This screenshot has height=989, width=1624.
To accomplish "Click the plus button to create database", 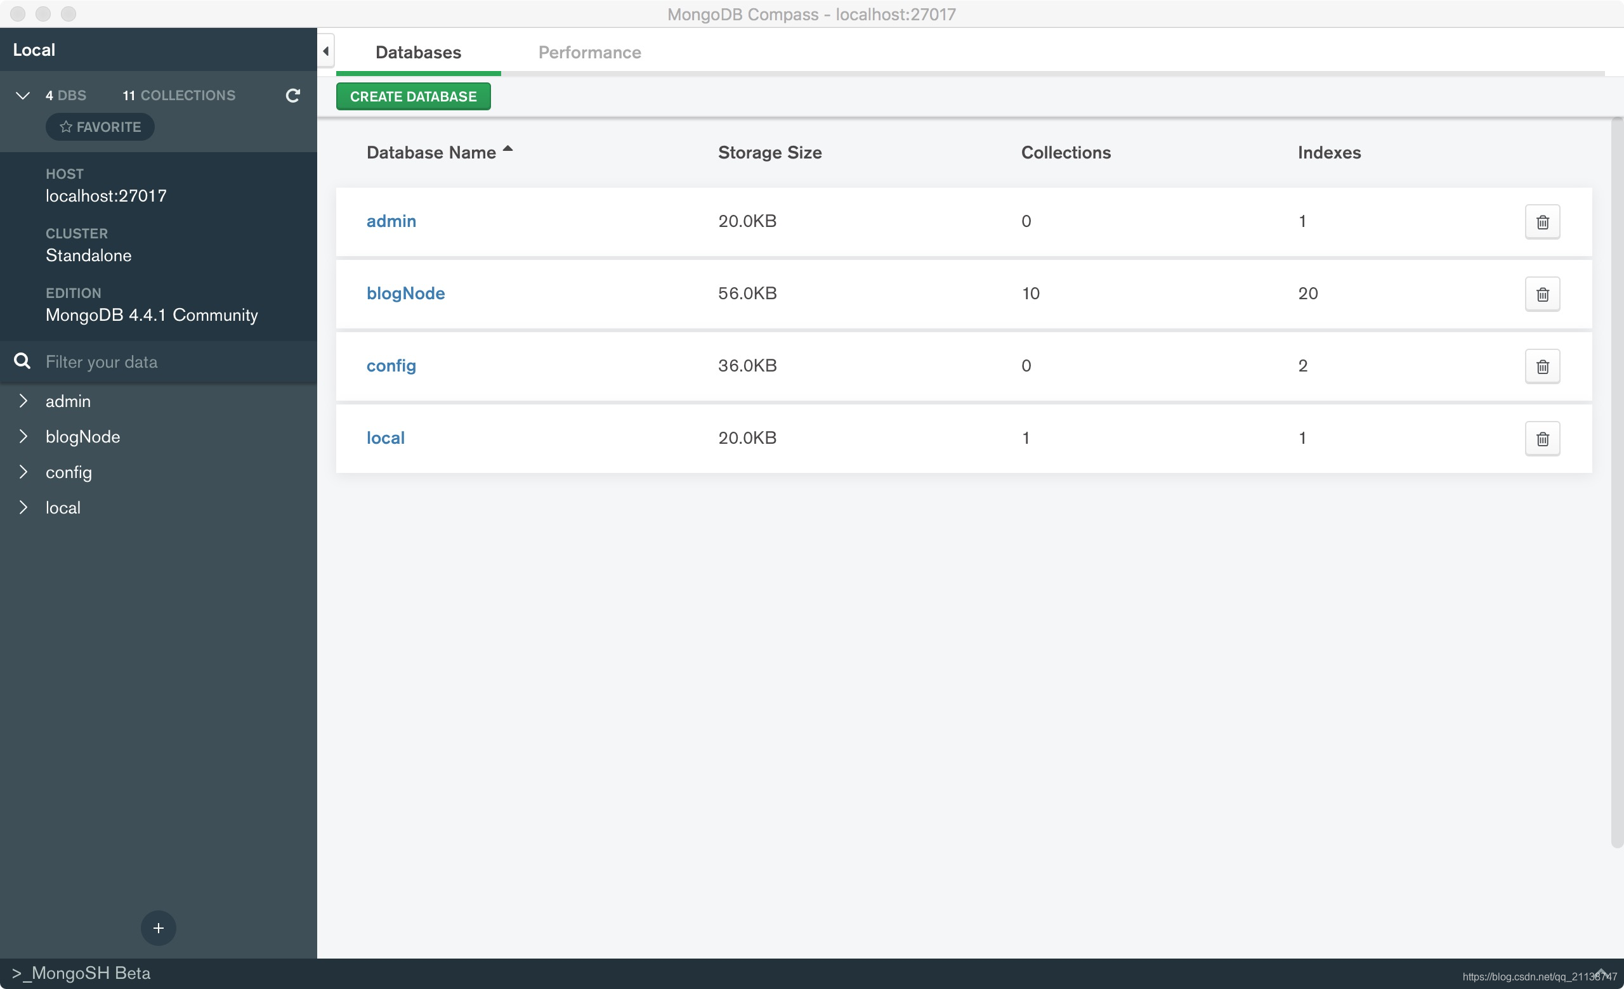I will point(158,928).
